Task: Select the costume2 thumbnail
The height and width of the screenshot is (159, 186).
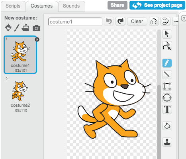Action: tap(20, 94)
